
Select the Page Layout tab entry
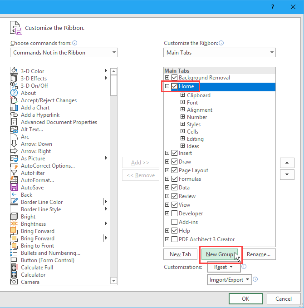[193, 170]
